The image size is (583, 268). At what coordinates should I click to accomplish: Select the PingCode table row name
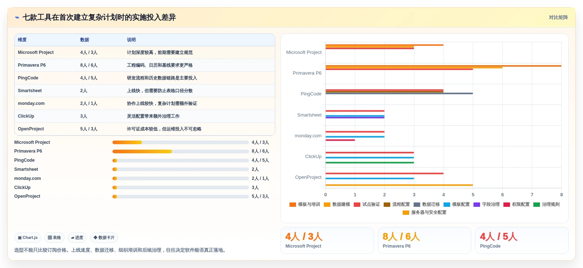coord(28,78)
